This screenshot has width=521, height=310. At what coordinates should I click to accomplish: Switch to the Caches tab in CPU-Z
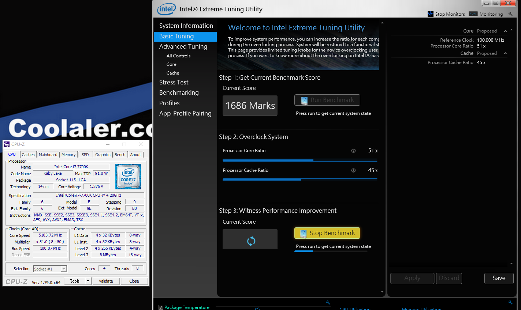point(28,155)
